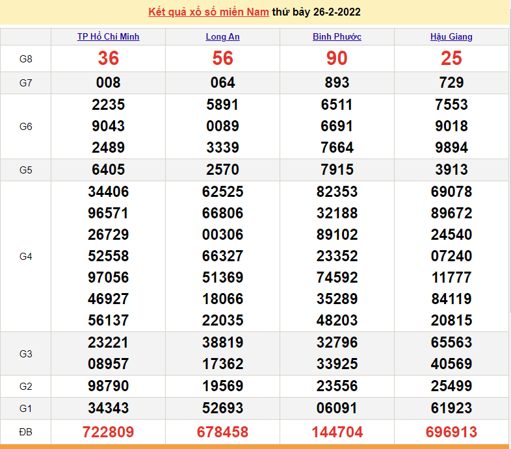This screenshot has height=449, width=511.
Task: Select the ĐB row label
Action: point(26,431)
